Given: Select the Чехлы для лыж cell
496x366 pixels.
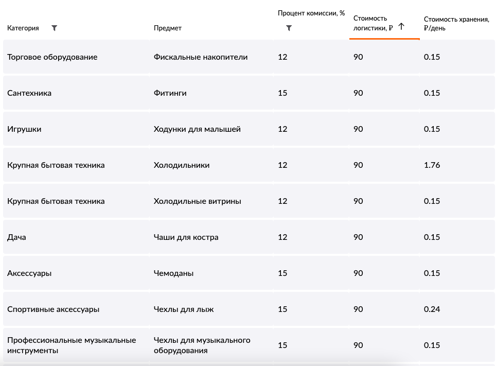Looking at the screenshot, I should point(184,309).
